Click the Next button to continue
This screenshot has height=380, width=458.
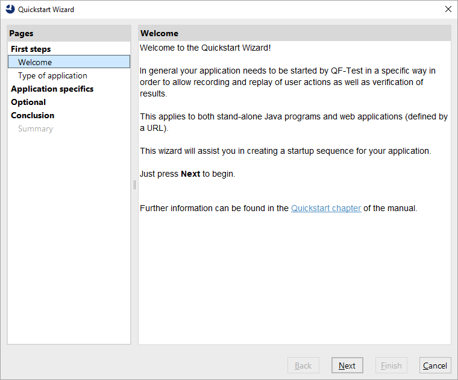347,366
